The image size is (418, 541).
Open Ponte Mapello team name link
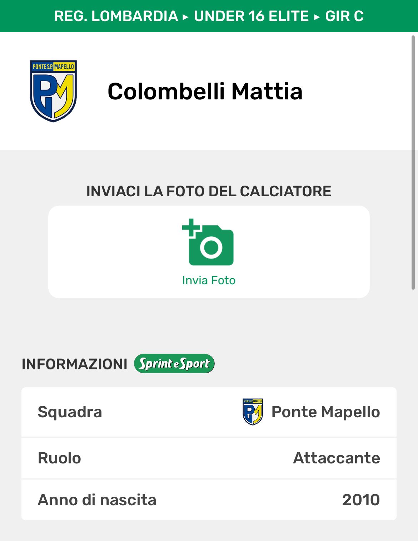[325, 412]
